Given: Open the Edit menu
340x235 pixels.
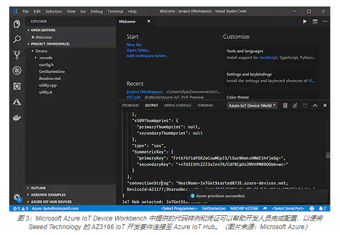Looking at the screenshot, I should (x=37, y=11).
